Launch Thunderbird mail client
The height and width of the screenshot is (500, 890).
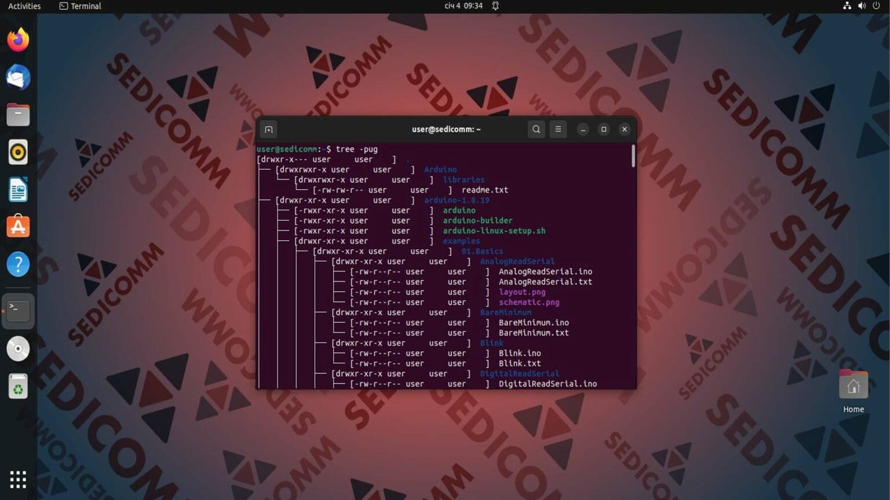pos(18,78)
